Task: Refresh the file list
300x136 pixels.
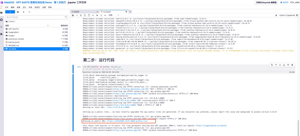Action: (x=29, y=12)
